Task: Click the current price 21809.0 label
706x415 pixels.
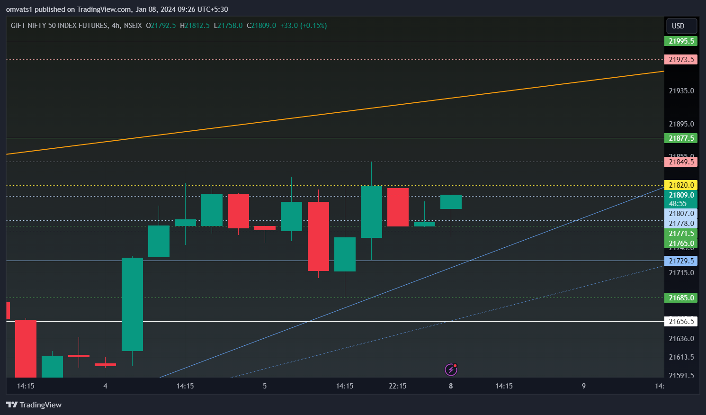Action: 681,195
